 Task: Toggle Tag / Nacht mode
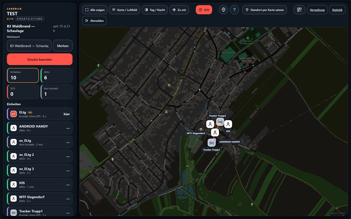pos(154,10)
